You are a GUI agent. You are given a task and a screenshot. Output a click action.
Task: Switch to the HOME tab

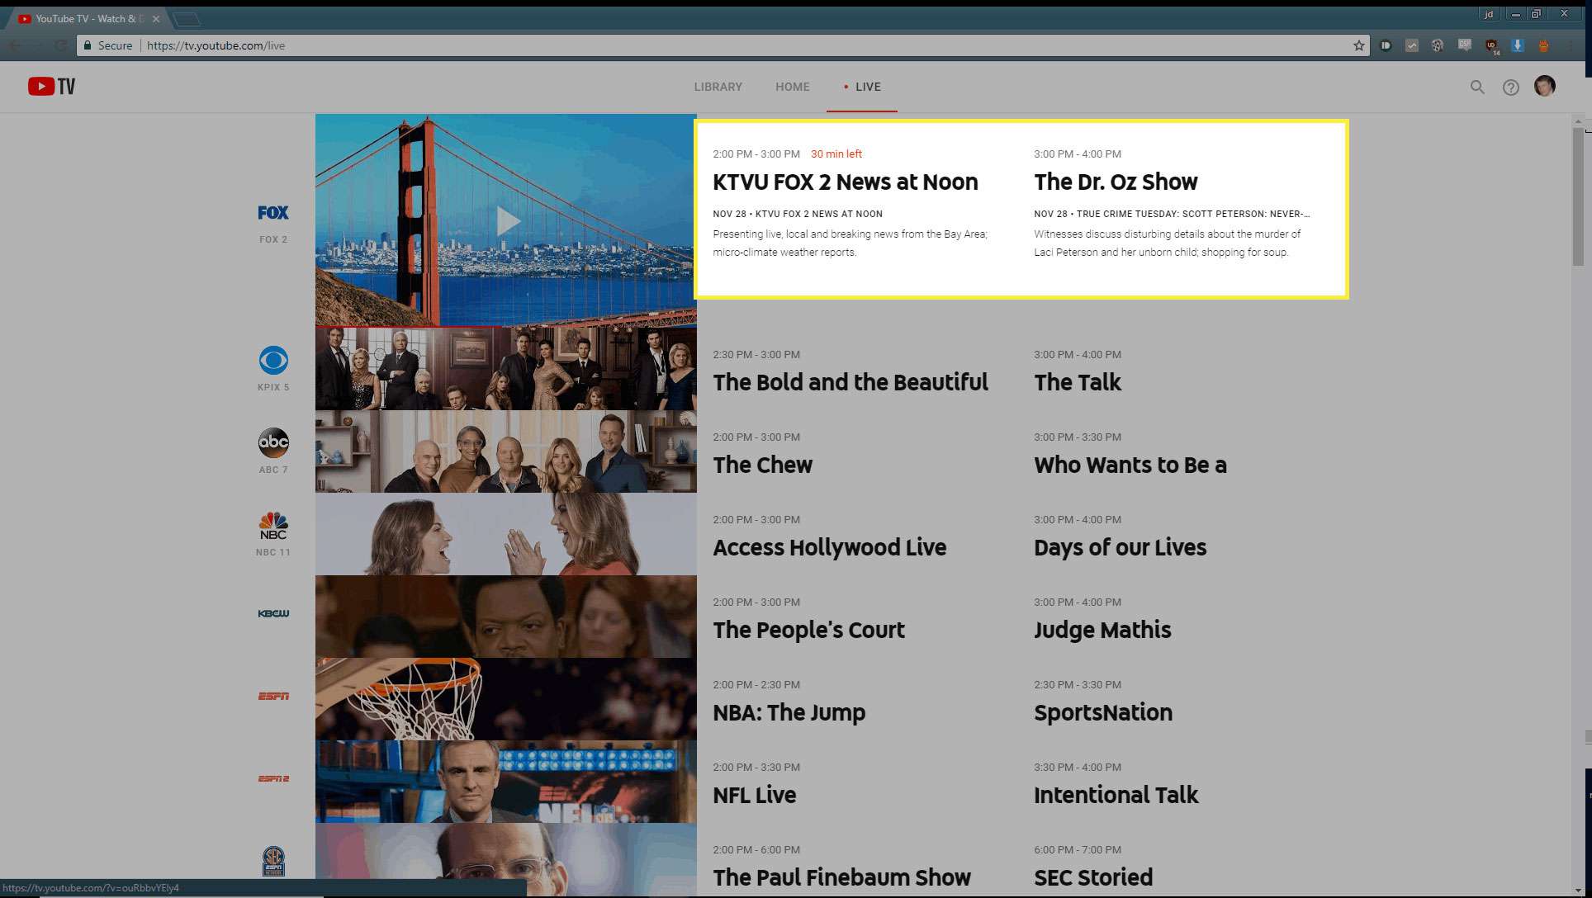coord(793,87)
